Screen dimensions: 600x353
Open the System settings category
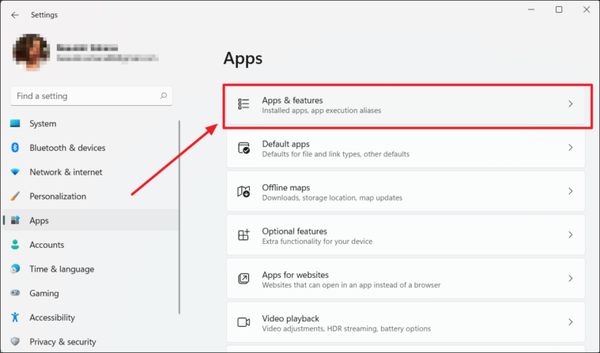coord(43,123)
